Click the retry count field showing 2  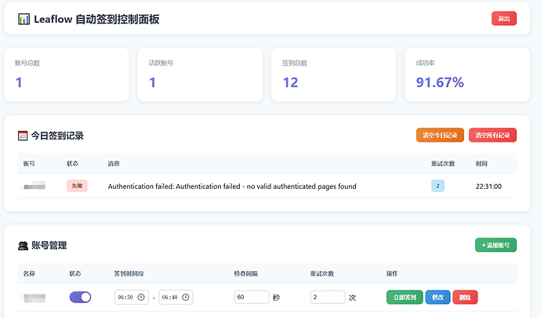tap(328, 297)
